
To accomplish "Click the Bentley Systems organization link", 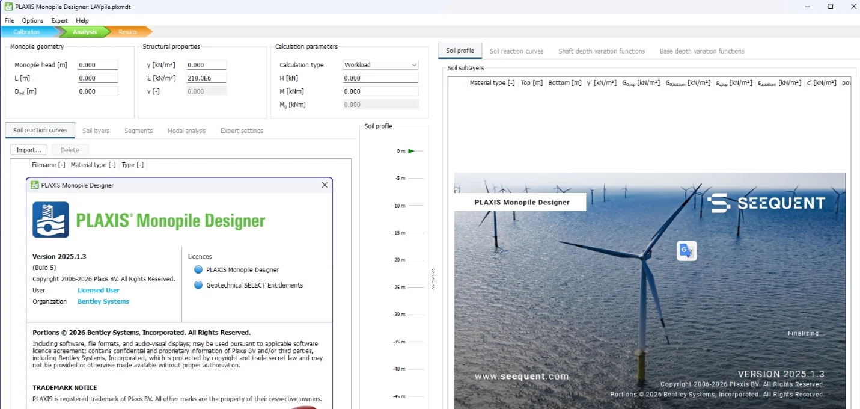I will 103,301.
